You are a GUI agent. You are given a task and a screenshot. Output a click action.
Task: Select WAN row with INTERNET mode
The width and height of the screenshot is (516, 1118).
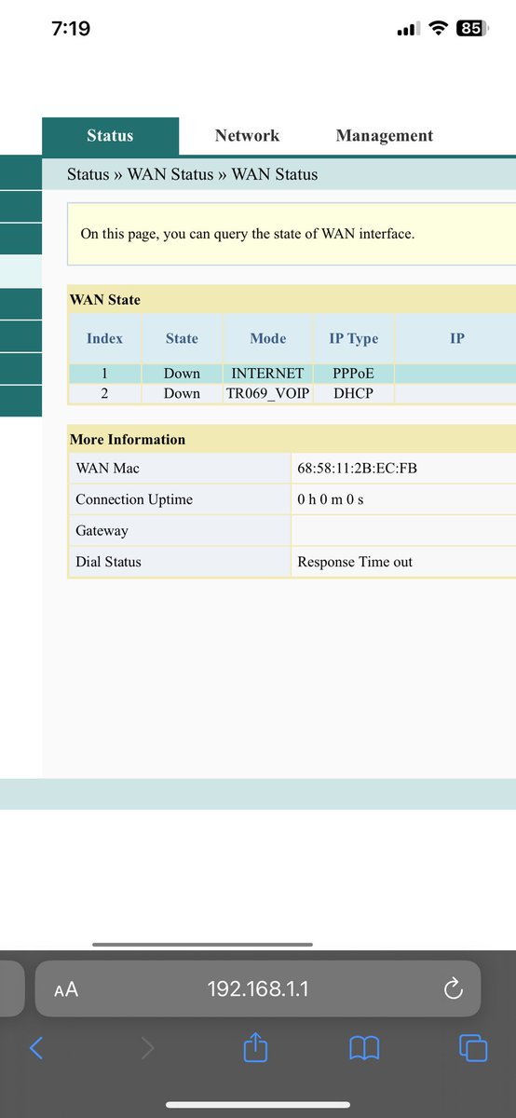point(292,373)
